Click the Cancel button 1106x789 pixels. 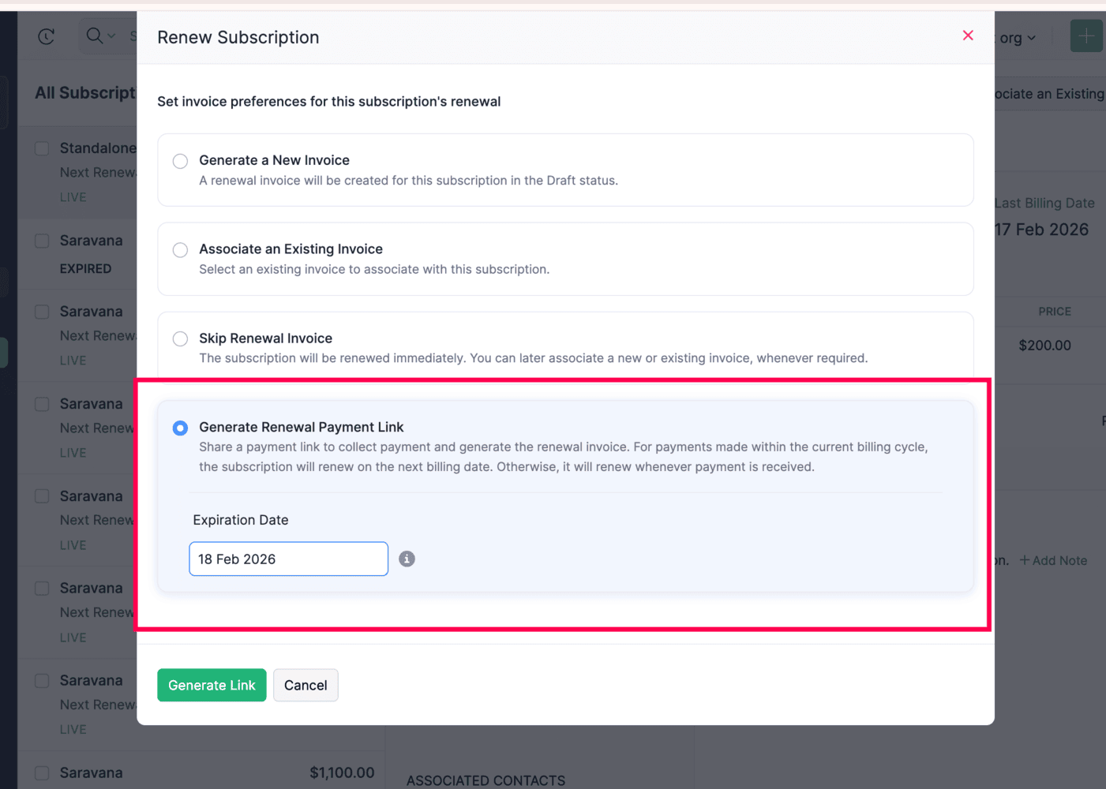[x=306, y=685]
